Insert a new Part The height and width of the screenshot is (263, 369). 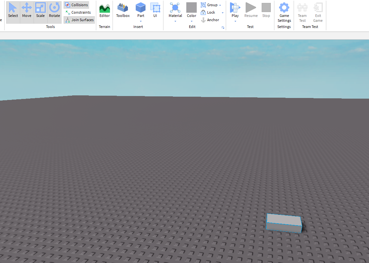tap(140, 9)
